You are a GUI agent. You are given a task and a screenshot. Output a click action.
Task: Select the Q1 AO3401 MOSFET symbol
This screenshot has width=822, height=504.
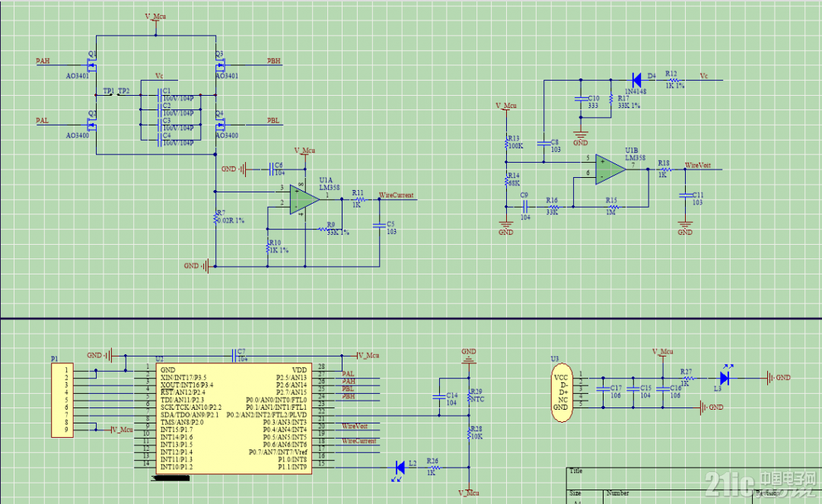(92, 65)
